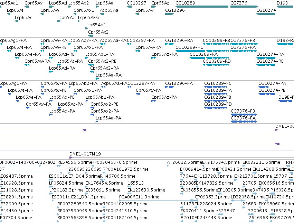Click the long teal CG10289 gene bar
Viewport: 294px width, 223px height.
pos(202,7)
